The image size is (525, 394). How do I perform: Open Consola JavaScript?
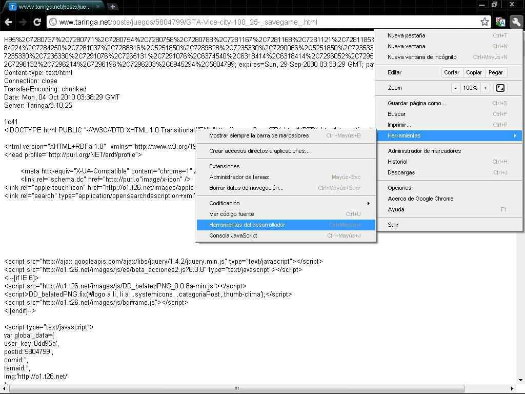286,235
